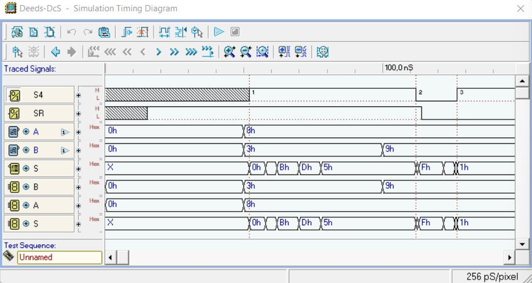532x283 pixels.
Task: Click the undo arrow icon
Action: click(72, 32)
